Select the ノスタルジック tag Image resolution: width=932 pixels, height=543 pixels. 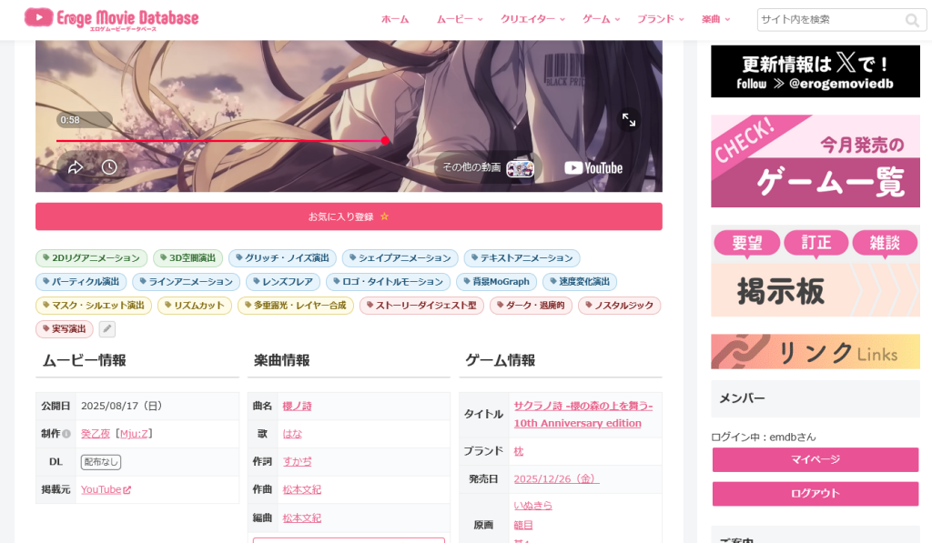[x=619, y=306]
